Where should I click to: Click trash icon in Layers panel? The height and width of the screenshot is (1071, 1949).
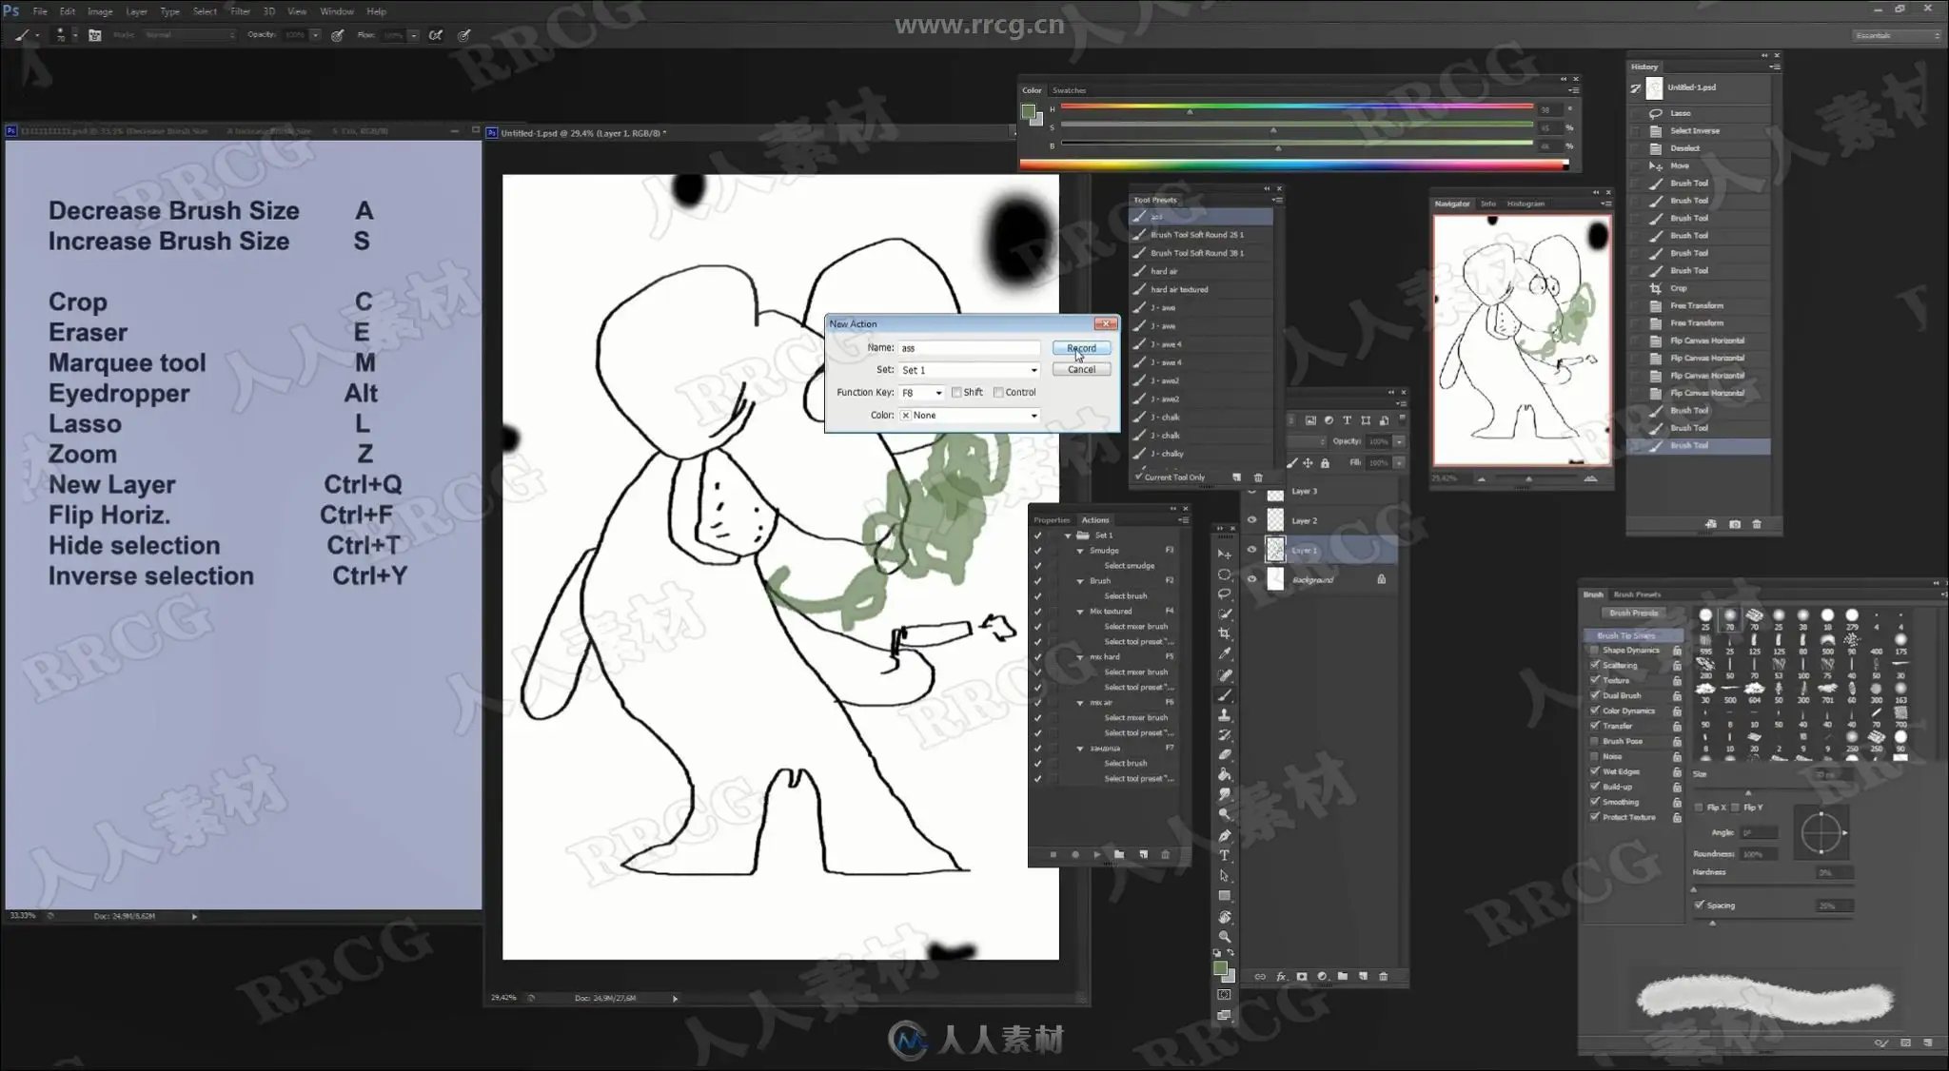(x=1383, y=976)
